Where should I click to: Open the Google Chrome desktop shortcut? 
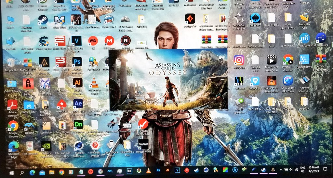pos(13,126)
